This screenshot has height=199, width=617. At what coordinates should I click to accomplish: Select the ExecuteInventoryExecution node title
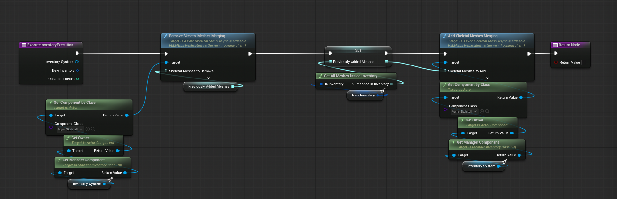click(50, 45)
